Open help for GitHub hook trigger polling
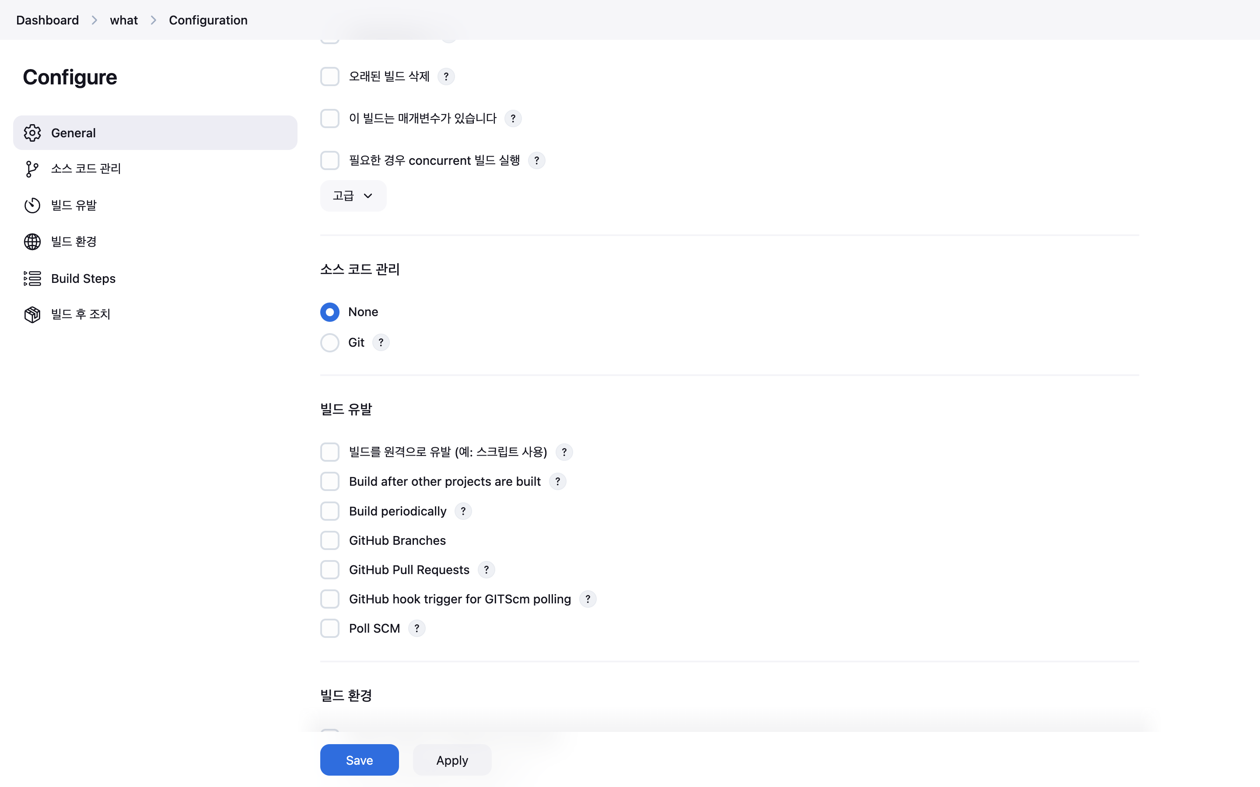Viewport: 1260px width, 787px height. [588, 599]
